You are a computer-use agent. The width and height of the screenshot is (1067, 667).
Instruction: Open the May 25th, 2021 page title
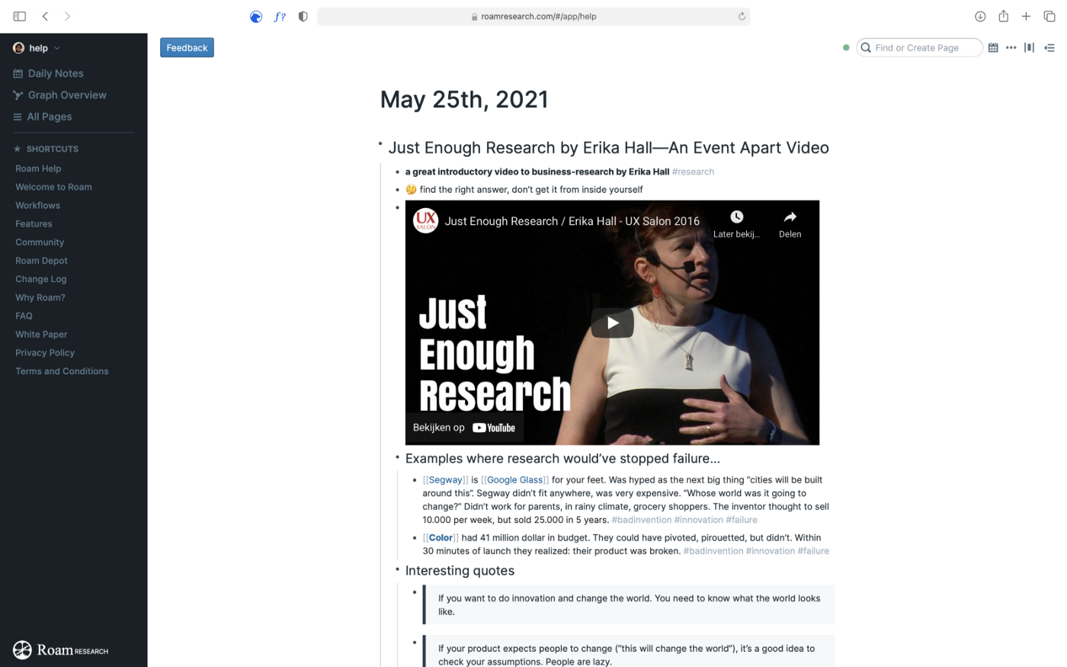(x=463, y=100)
